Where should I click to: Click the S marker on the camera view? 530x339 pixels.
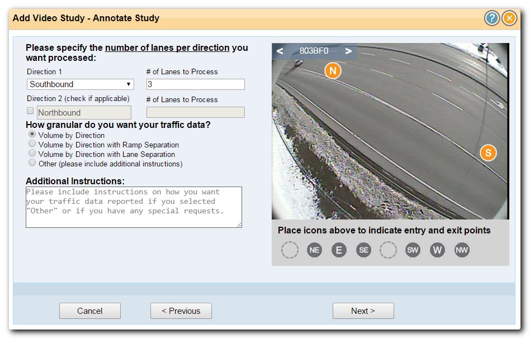click(487, 152)
